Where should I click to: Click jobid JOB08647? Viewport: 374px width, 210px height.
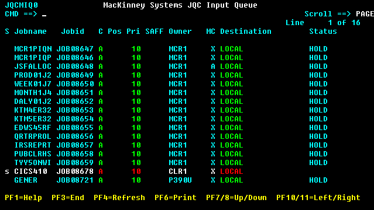75,49
